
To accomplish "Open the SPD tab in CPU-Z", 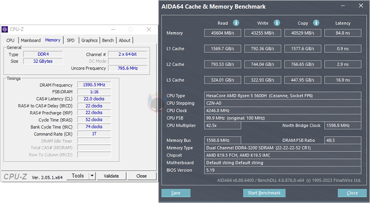I will tap(71, 40).
